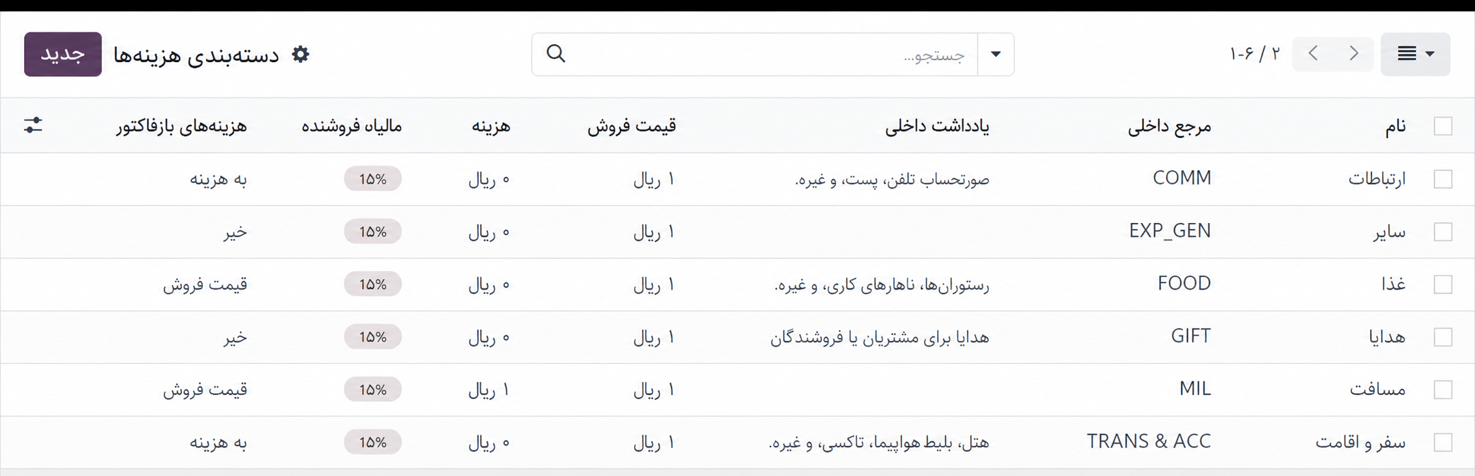Click the ۱ ریال cost in مسافت row

coord(489,389)
